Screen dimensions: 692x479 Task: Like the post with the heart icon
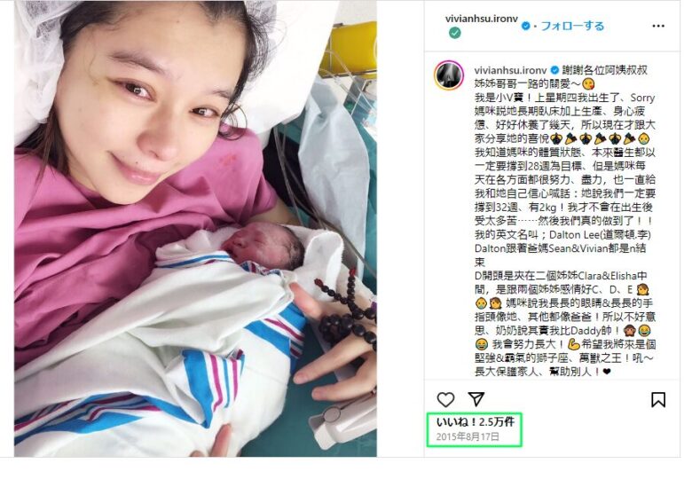coord(445,399)
